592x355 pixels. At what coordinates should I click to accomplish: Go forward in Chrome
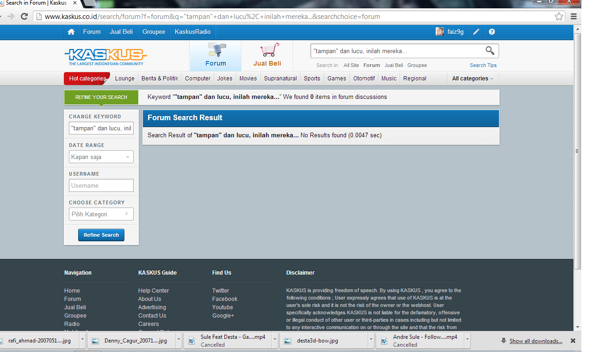coord(11,16)
